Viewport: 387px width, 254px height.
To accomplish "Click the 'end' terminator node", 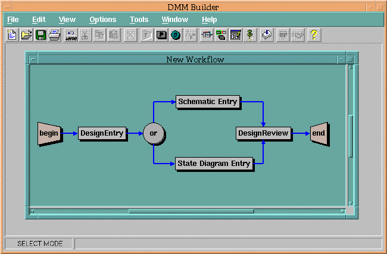I will [319, 133].
